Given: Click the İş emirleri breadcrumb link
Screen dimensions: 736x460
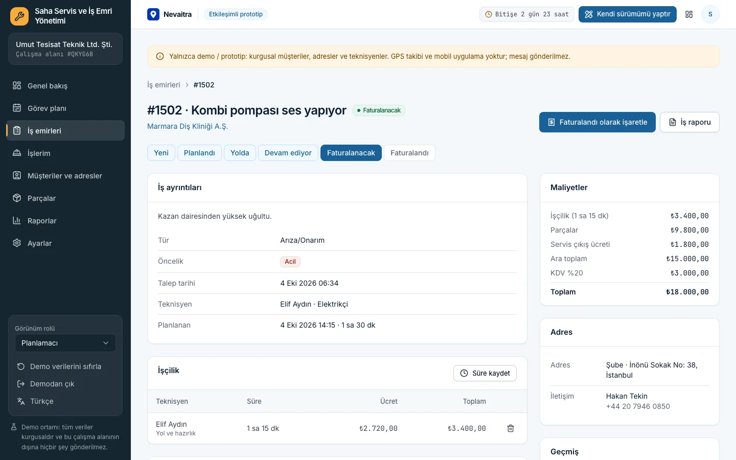Looking at the screenshot, I should point(164,85).
